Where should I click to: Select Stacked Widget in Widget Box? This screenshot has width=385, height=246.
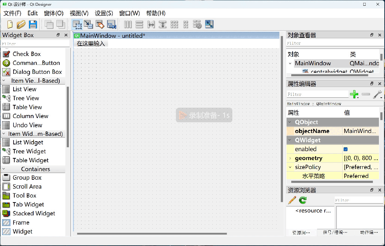coord(34,214)
